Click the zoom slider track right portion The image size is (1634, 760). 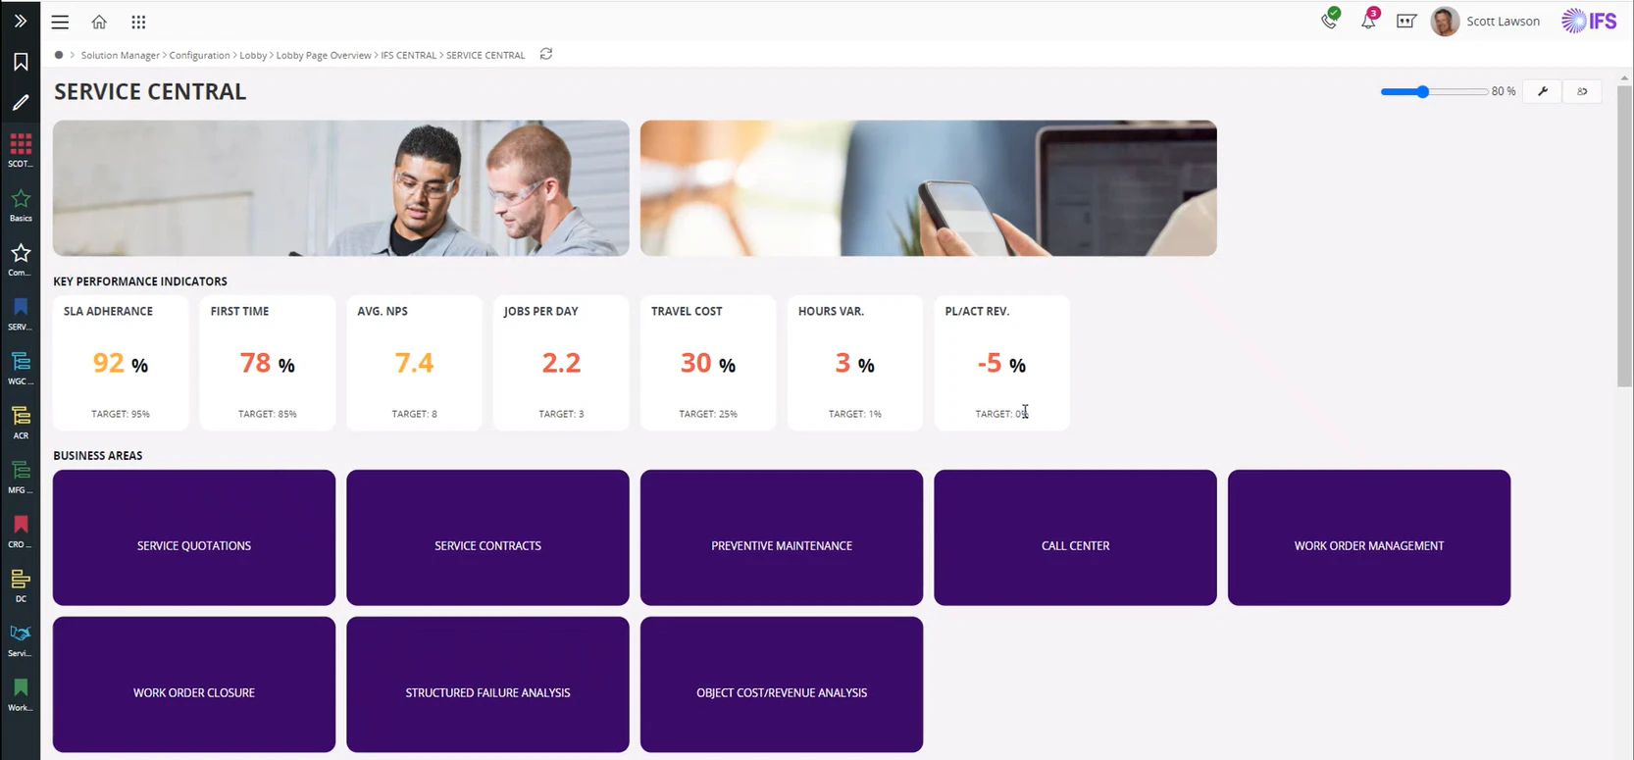(x=1458, y=91)
